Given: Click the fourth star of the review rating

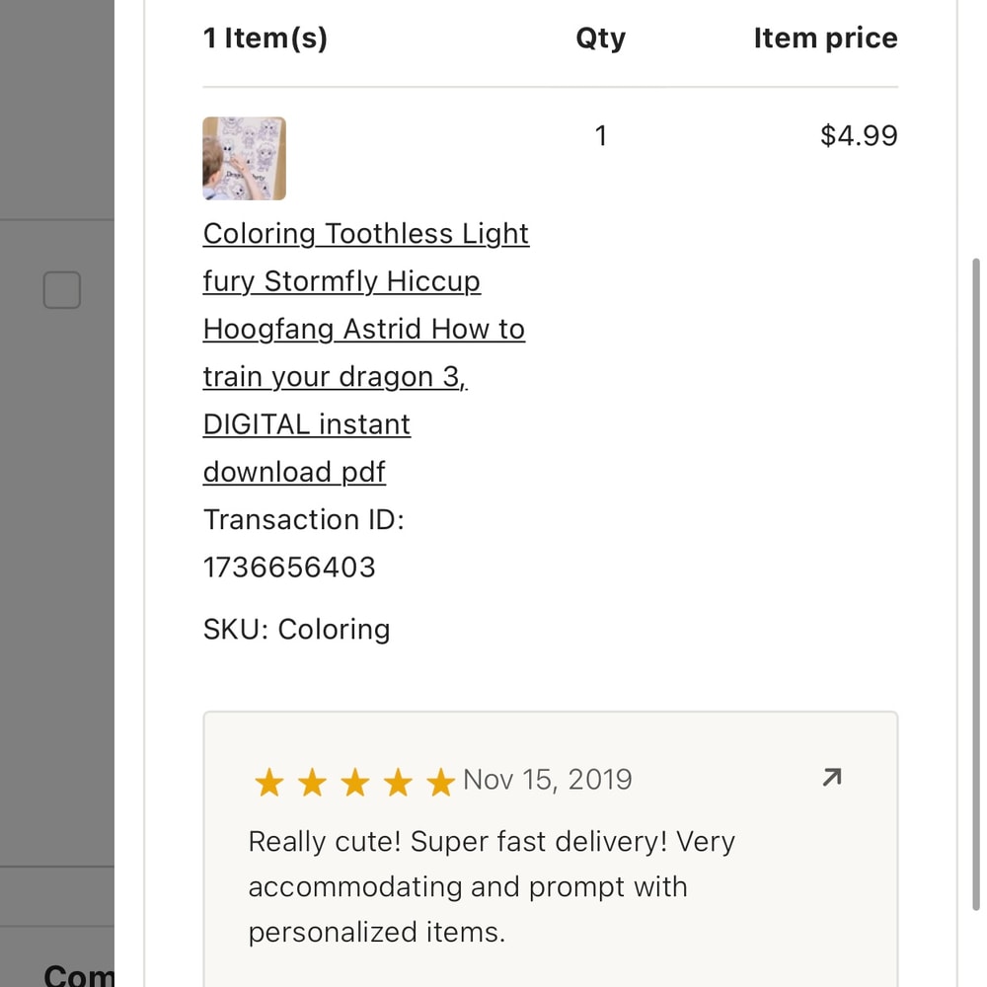Looking at the screenshot, I should [x=398, y=784].
